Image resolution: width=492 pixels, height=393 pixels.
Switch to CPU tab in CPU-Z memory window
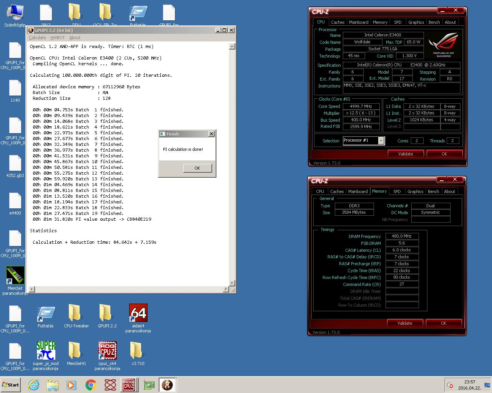[320, 192]
